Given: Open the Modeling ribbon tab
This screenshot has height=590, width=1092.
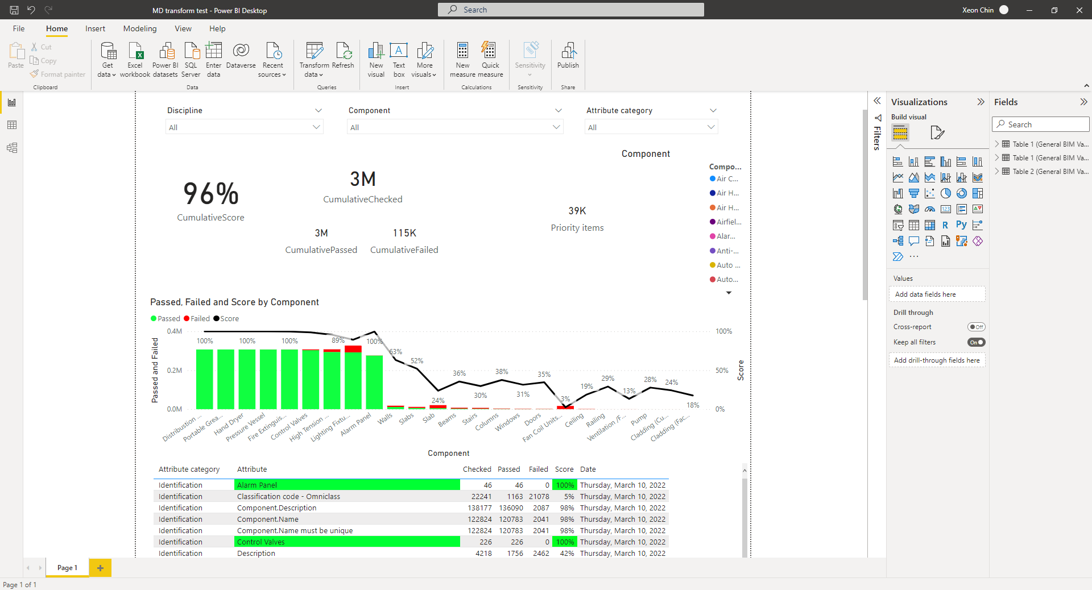Looking at the screenshot, I should [140, 28].
